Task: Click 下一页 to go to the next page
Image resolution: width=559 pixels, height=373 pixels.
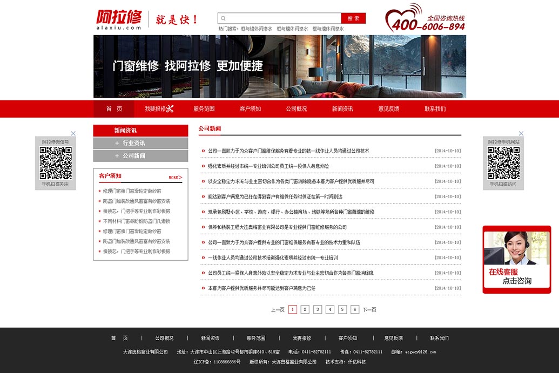Action: point(369,310)
